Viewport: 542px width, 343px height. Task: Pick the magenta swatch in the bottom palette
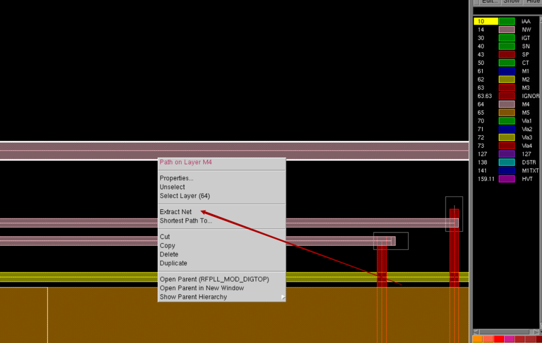click(509, 339)
